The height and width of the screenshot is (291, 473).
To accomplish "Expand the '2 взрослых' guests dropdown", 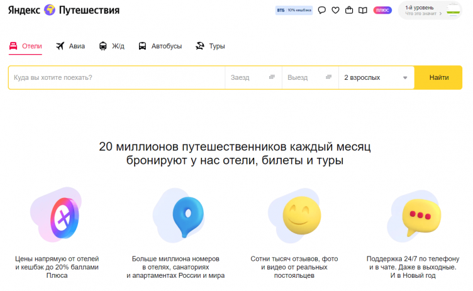I will point(377,77).
